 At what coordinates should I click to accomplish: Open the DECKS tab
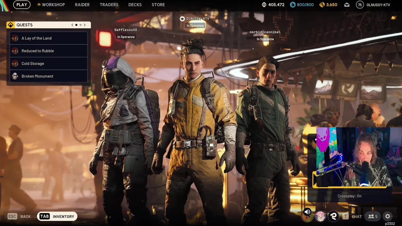coord(135,5)
